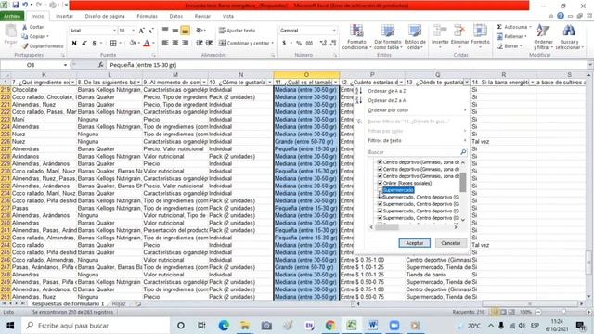The height and width of the screenshot is (334, 594).
Task: Open Buscar y seleccionar binoculars
Action: pos(569,37)
